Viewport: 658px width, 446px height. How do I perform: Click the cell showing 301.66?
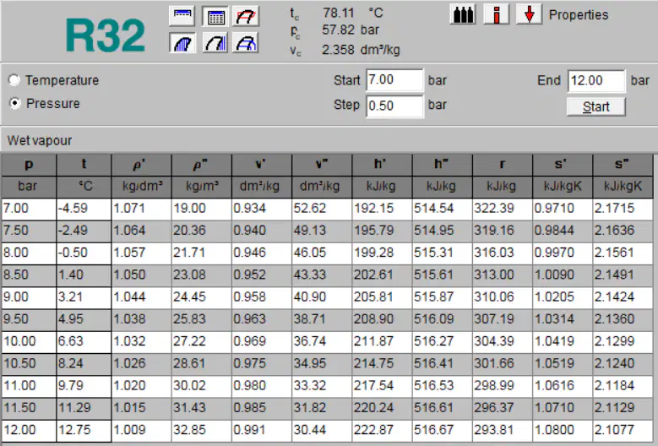click(503, 364)
